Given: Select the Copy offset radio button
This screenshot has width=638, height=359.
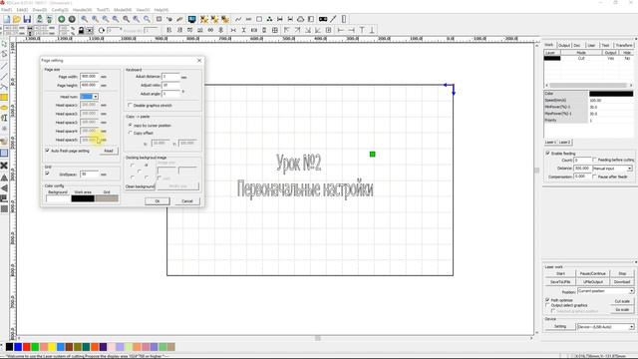Looking at the screenshot, I should tap(131, 133).
